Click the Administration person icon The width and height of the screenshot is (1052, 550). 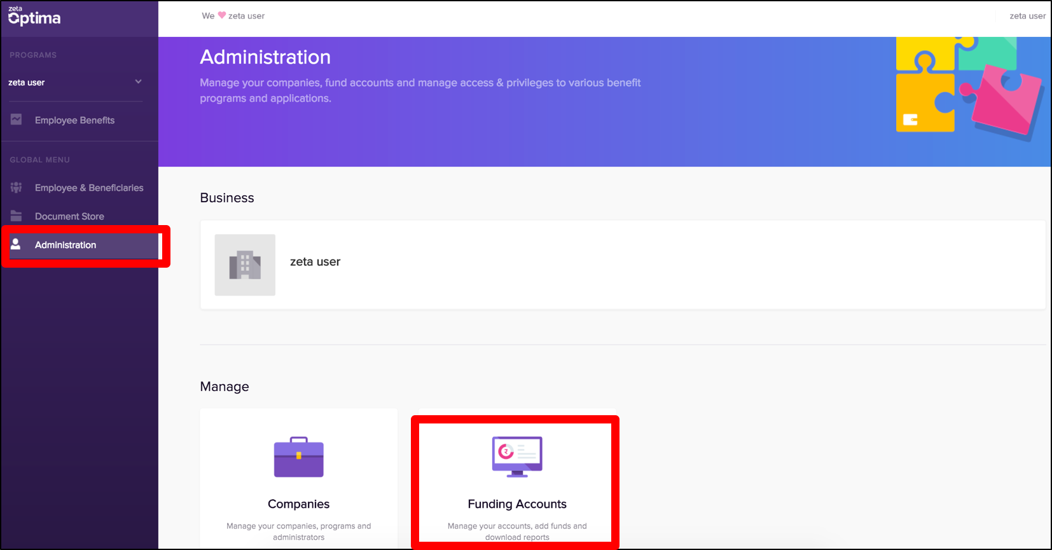coord(16,244)
